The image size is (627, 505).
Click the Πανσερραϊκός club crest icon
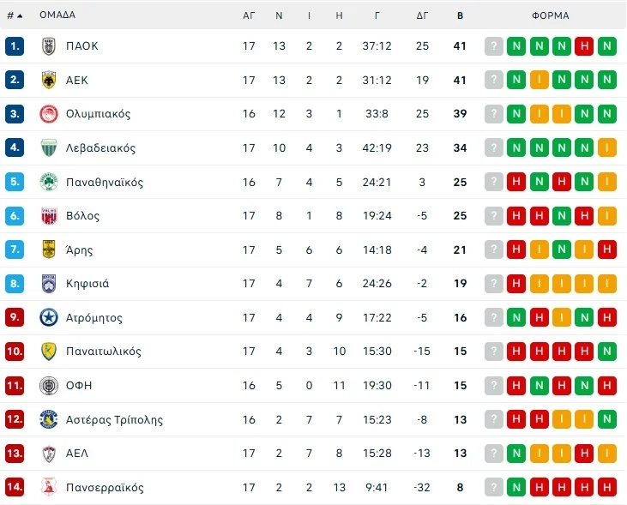tap(48, 488)
